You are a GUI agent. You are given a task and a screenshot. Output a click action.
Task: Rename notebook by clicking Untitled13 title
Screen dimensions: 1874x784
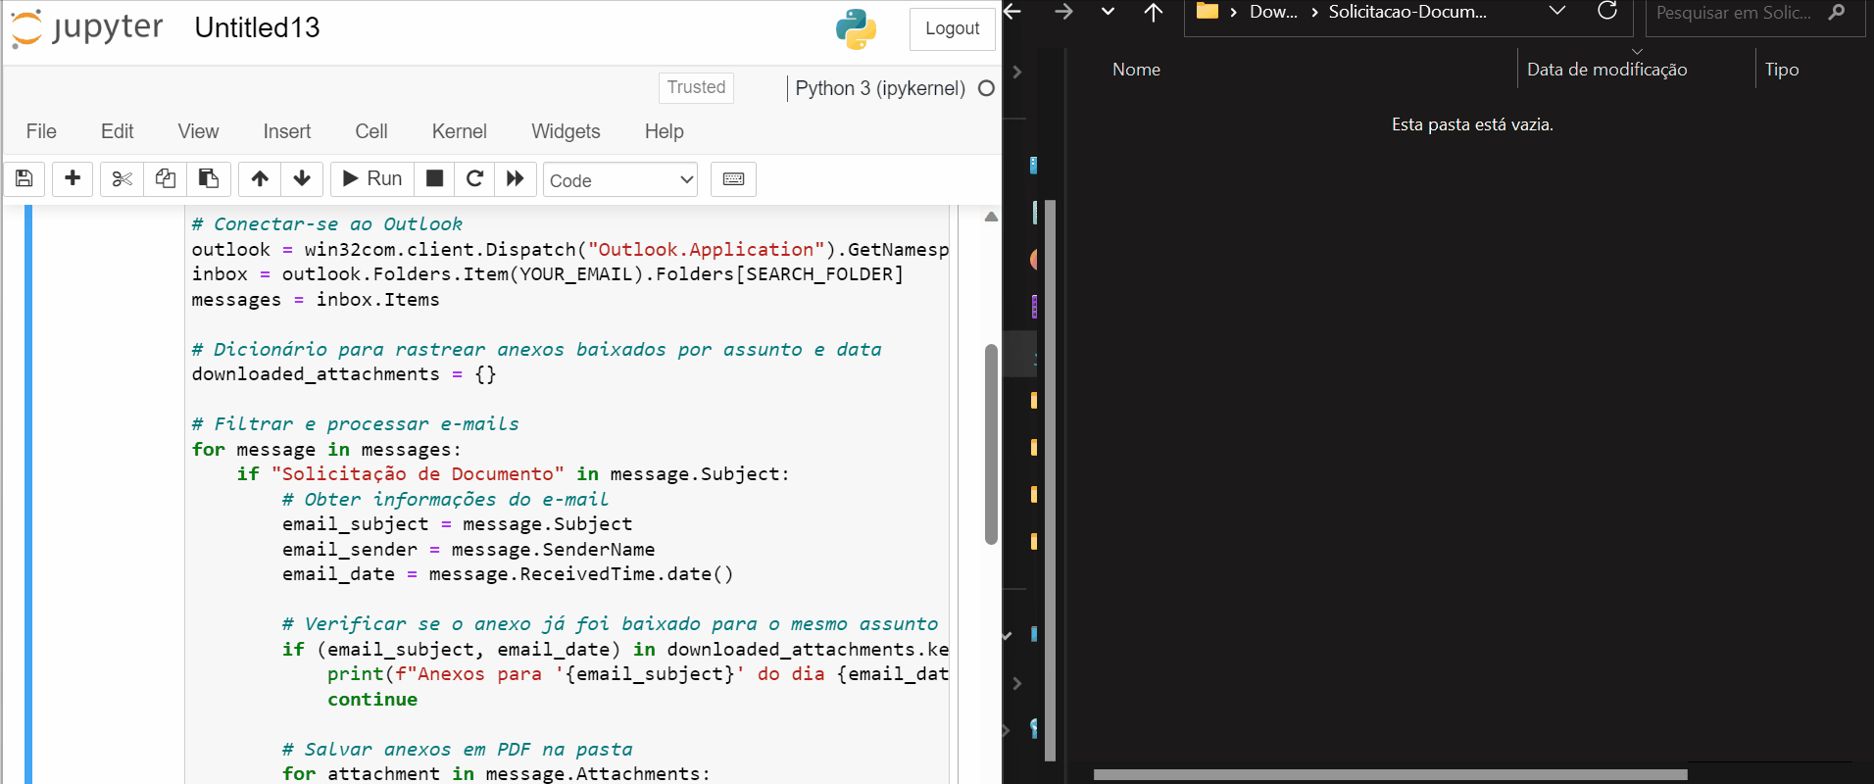(x=257, y=27)
